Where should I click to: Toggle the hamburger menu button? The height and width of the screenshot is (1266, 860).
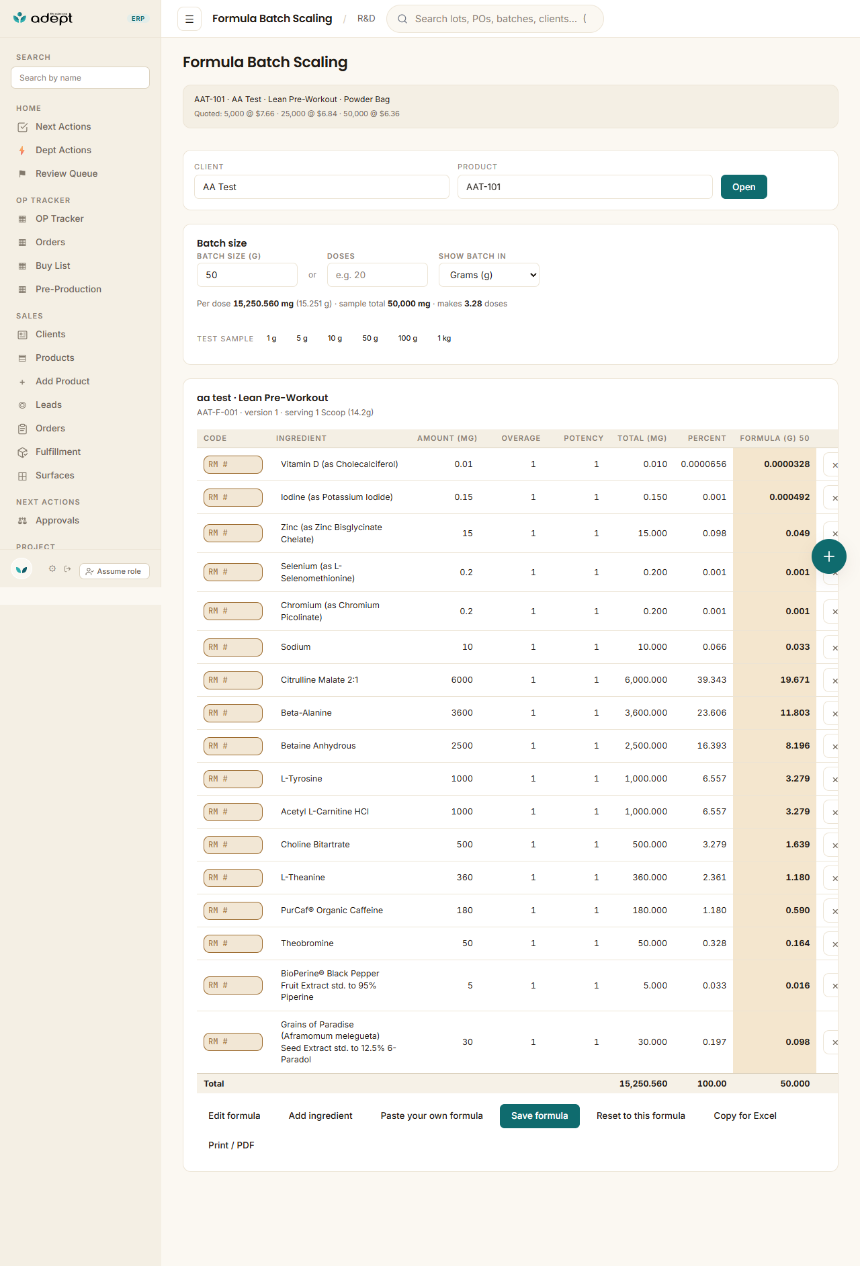[x=189, y=19]
